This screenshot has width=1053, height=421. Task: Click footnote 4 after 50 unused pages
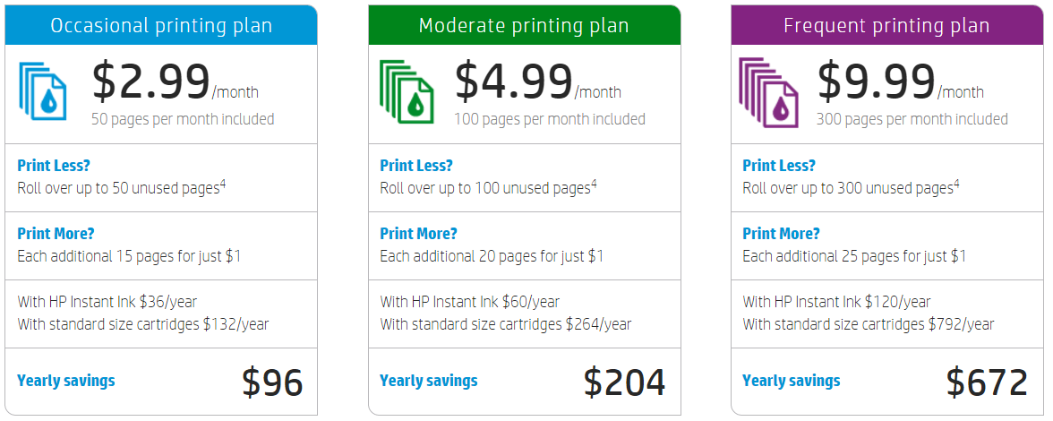point(223,185)
